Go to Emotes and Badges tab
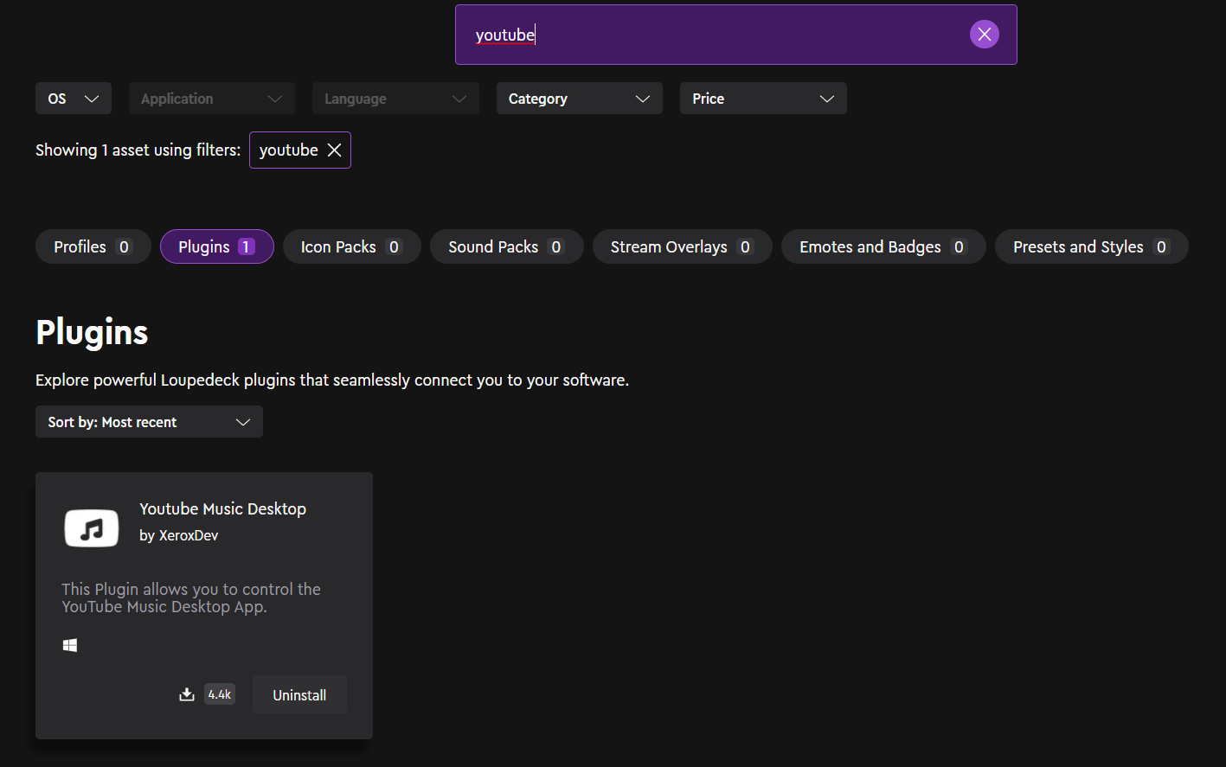Image resolution: width=1226 pixels, height=767 pixels. (x=883, y=247)
